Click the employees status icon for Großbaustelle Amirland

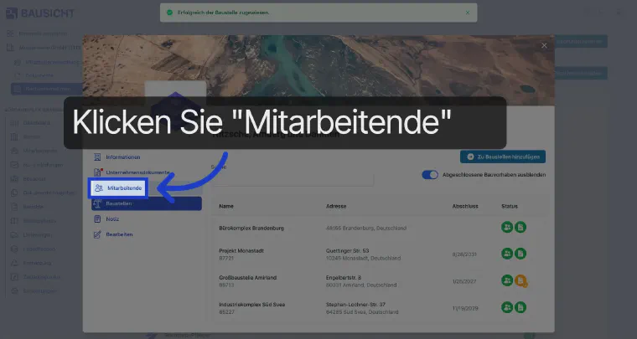coord(506,280)
